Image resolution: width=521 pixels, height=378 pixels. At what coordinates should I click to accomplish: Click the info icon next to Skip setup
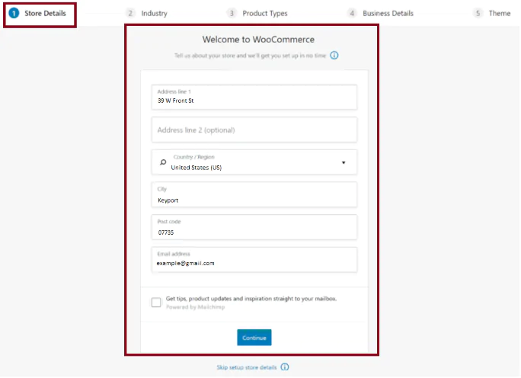tap(285, 367)
